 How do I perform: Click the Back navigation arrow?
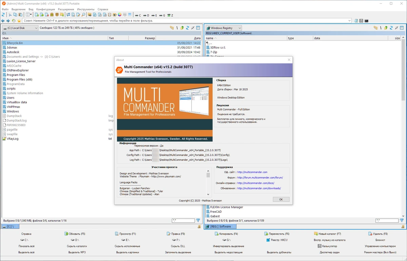[3, 21]
